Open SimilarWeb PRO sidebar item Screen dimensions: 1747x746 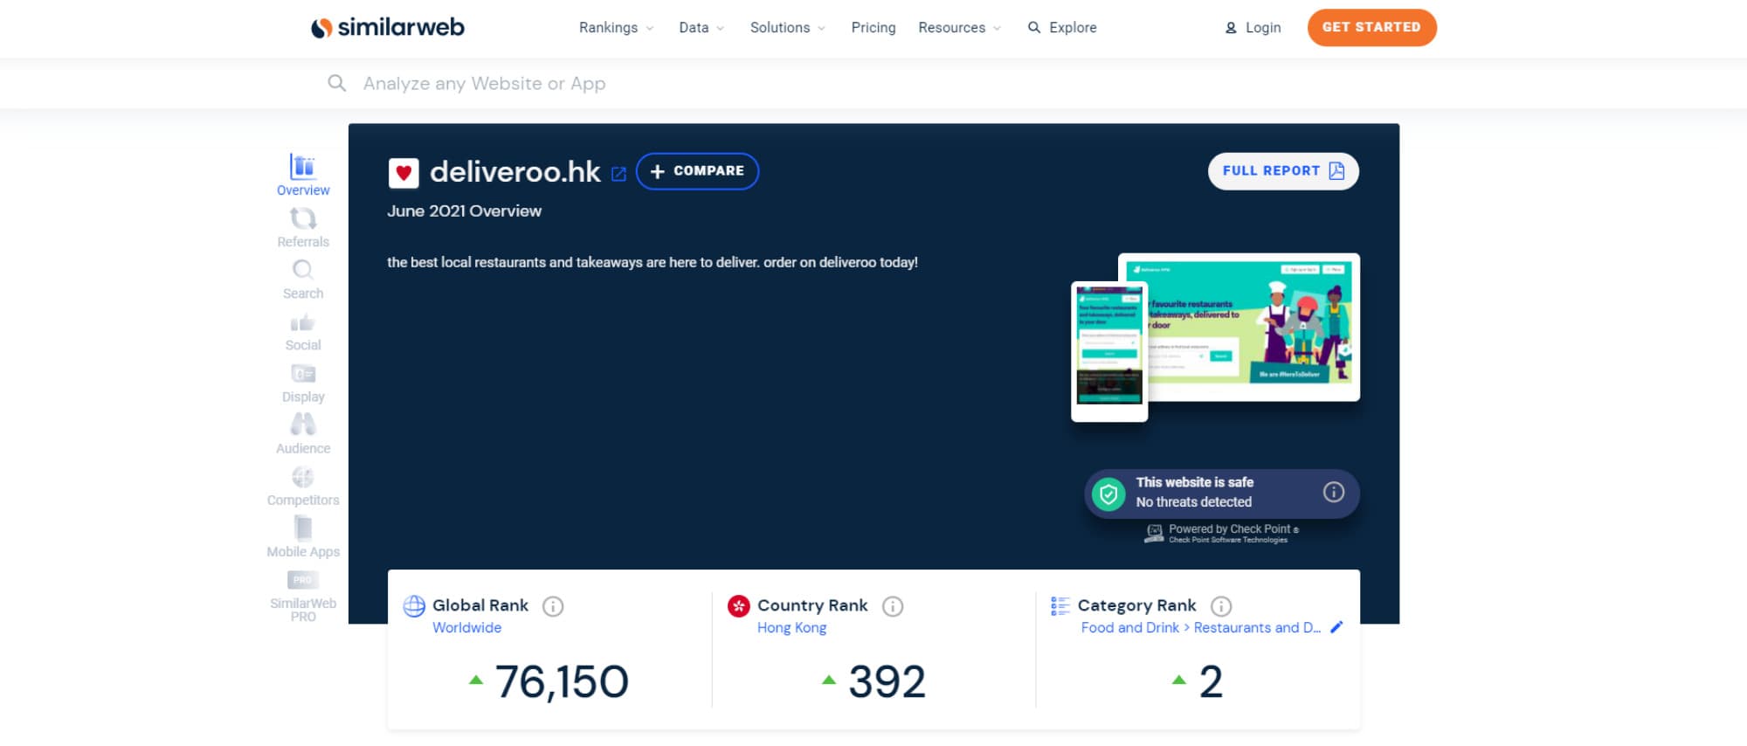303,597
